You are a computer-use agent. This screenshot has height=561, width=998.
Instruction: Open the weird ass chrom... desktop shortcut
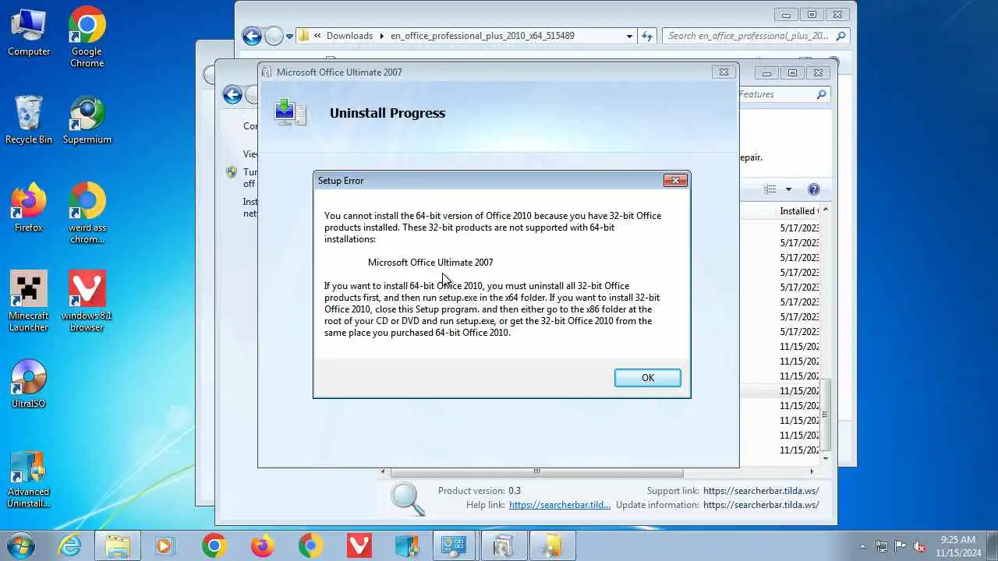pyautogui.click(x=87, y=213)
